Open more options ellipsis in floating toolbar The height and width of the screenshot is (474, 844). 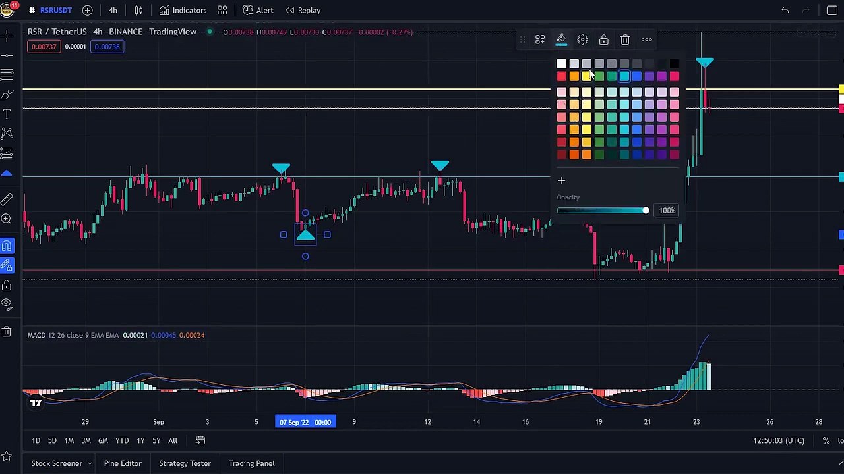[646, 39]
